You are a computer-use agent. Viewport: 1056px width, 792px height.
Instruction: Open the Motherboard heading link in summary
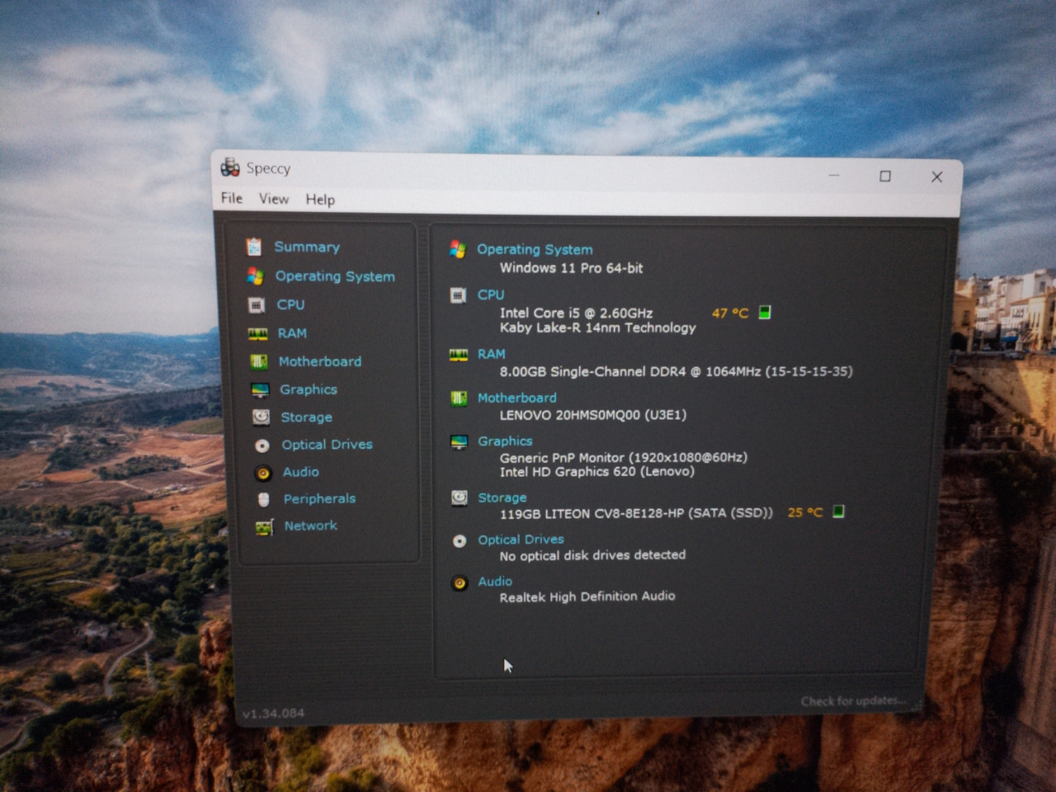click(x=517, y=398)
